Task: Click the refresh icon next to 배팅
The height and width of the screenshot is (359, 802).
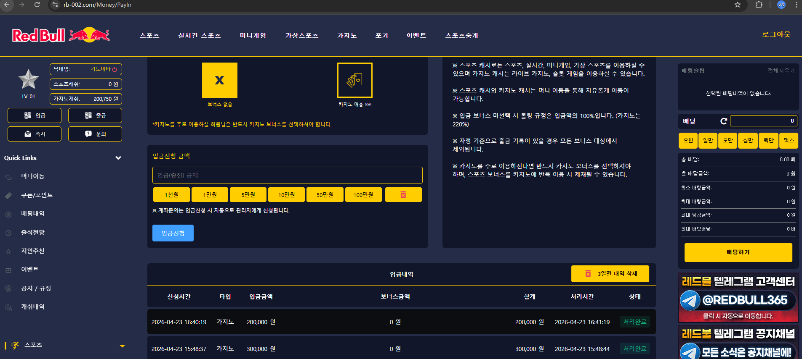Action: [724, 121]
